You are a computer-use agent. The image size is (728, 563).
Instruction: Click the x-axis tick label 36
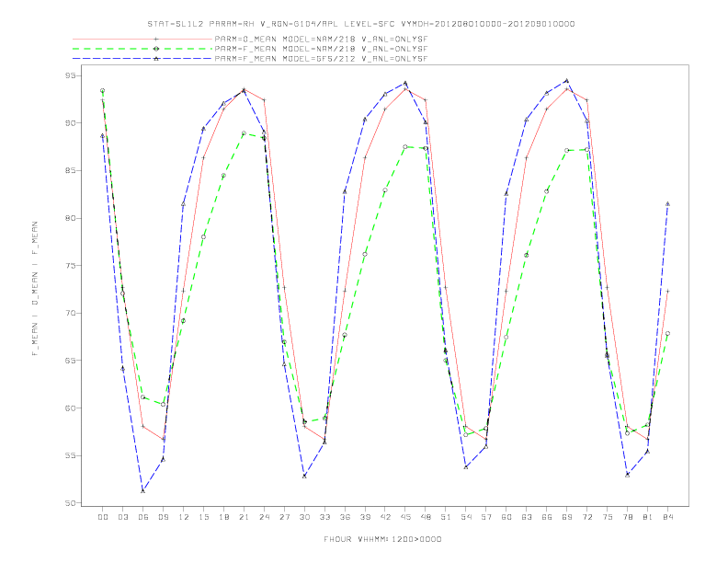pos(345,517)
